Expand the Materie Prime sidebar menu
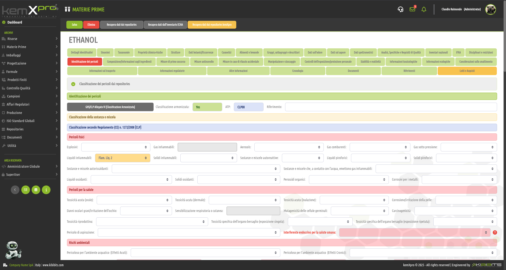 pos(30,47)
